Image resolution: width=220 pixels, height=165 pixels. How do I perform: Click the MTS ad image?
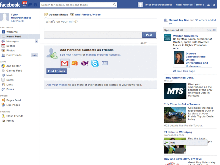coord(175,91)
